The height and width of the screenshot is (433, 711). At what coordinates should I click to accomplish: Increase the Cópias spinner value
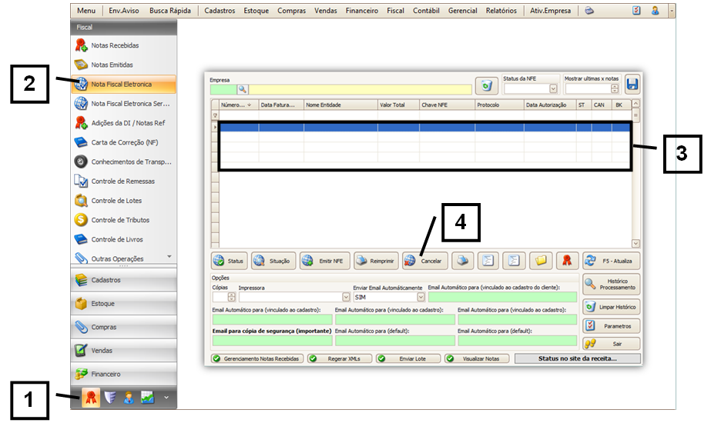coord(232,294)
